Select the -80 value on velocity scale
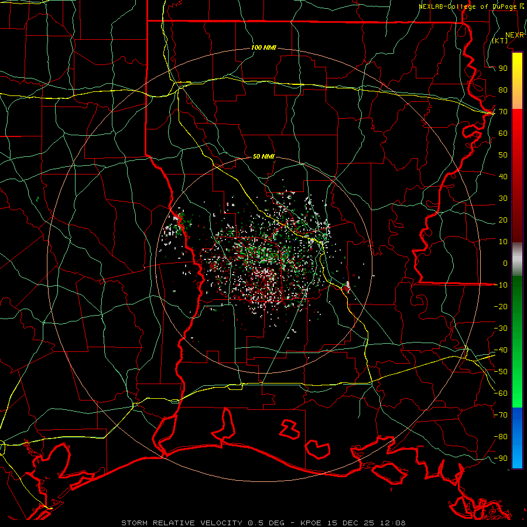 pos(501,437)
